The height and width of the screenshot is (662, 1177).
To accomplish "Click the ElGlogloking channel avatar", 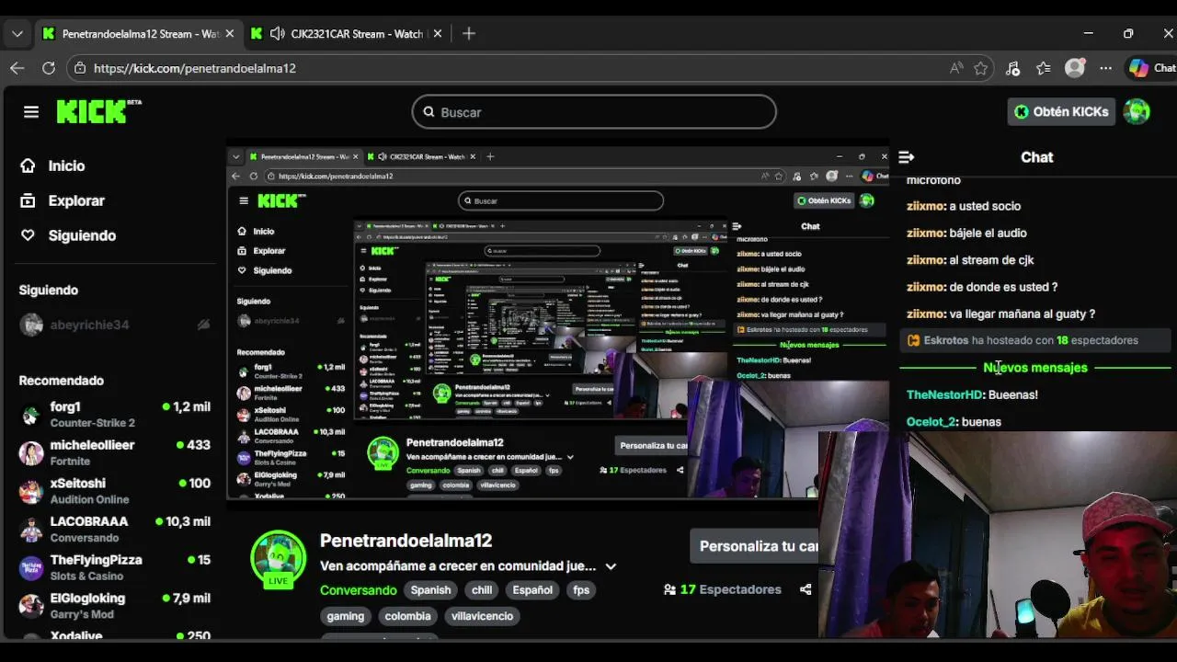I will (31, 606).
